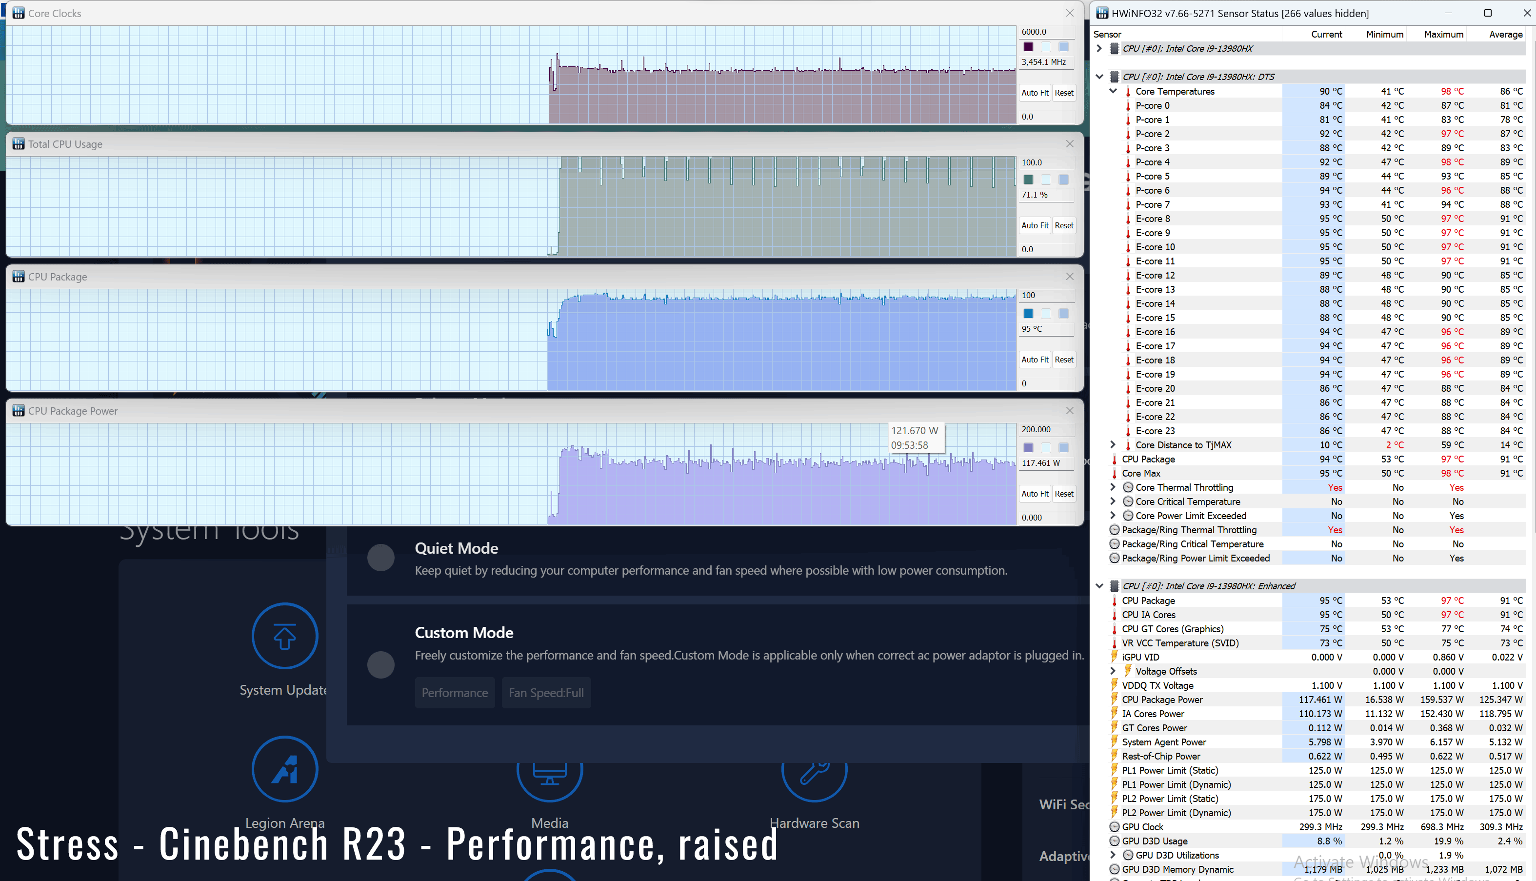The height and width of the screenshot is (881, 1536).
Task: Select the Custom Mode radio button
Action: (x=380, y=664)
